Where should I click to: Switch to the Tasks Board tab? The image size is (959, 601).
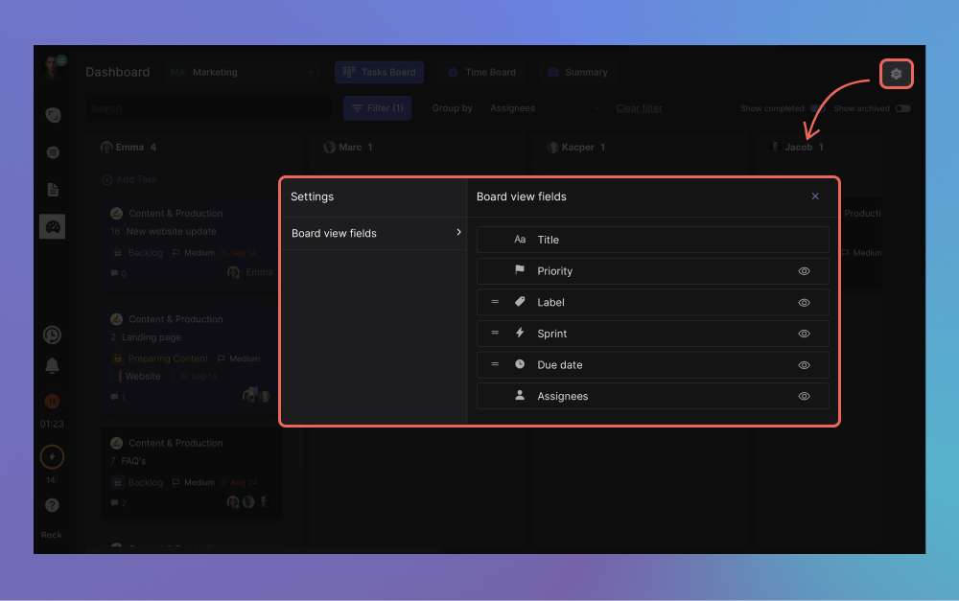[x=379, y=72]
